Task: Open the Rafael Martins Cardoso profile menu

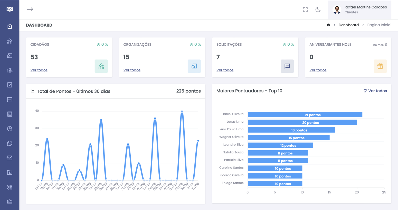Action: tap(360, 10)
